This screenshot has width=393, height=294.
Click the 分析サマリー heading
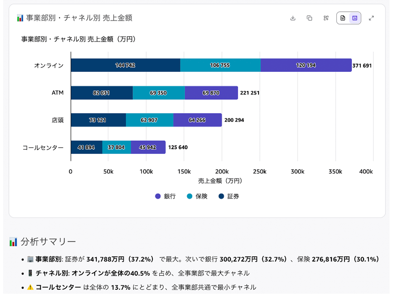(48, 242)
